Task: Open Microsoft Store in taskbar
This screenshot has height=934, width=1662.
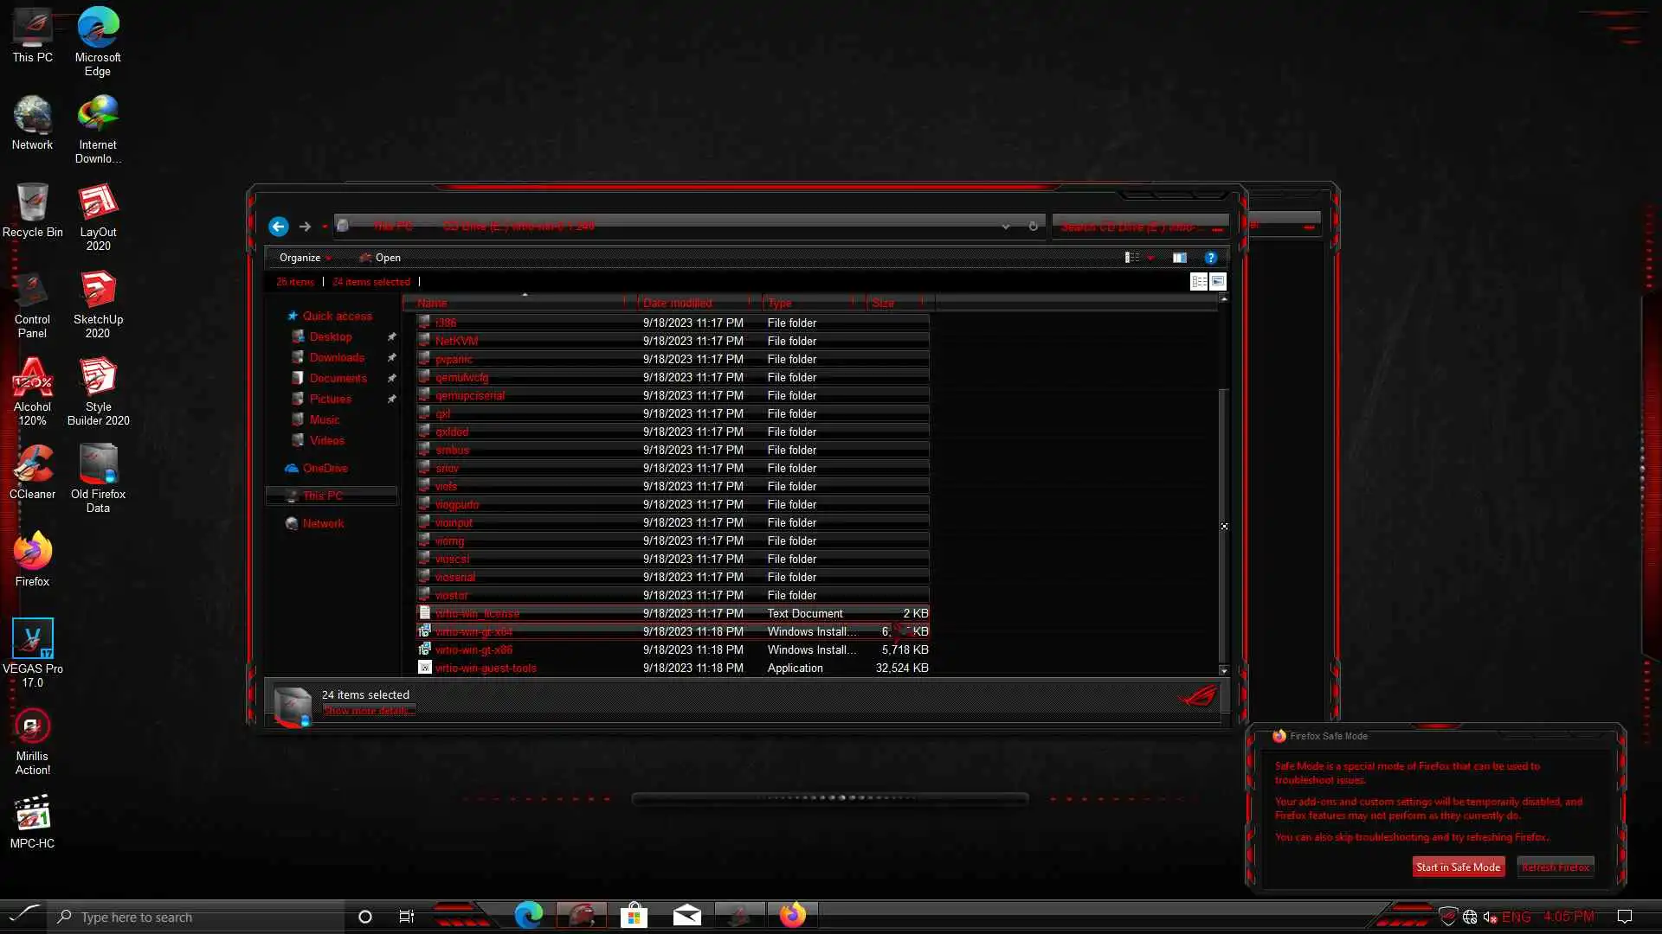Action: coord(634,915)
